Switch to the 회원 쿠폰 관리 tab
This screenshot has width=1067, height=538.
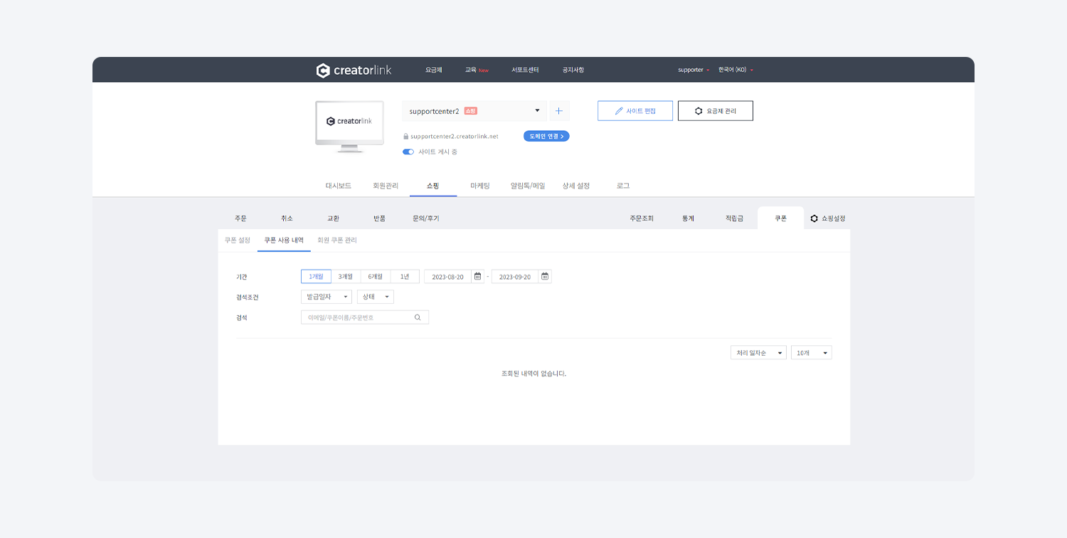tap(337, 241)
